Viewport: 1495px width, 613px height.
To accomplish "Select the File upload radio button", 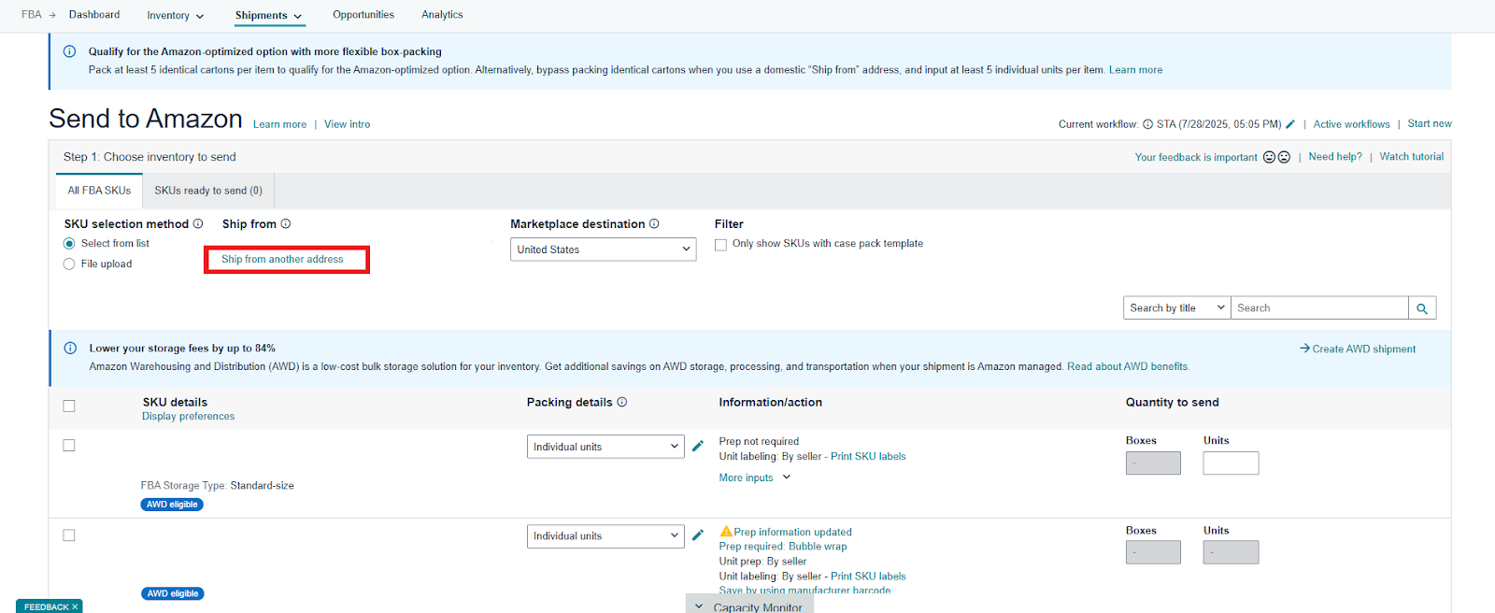I will pos(69,264).
